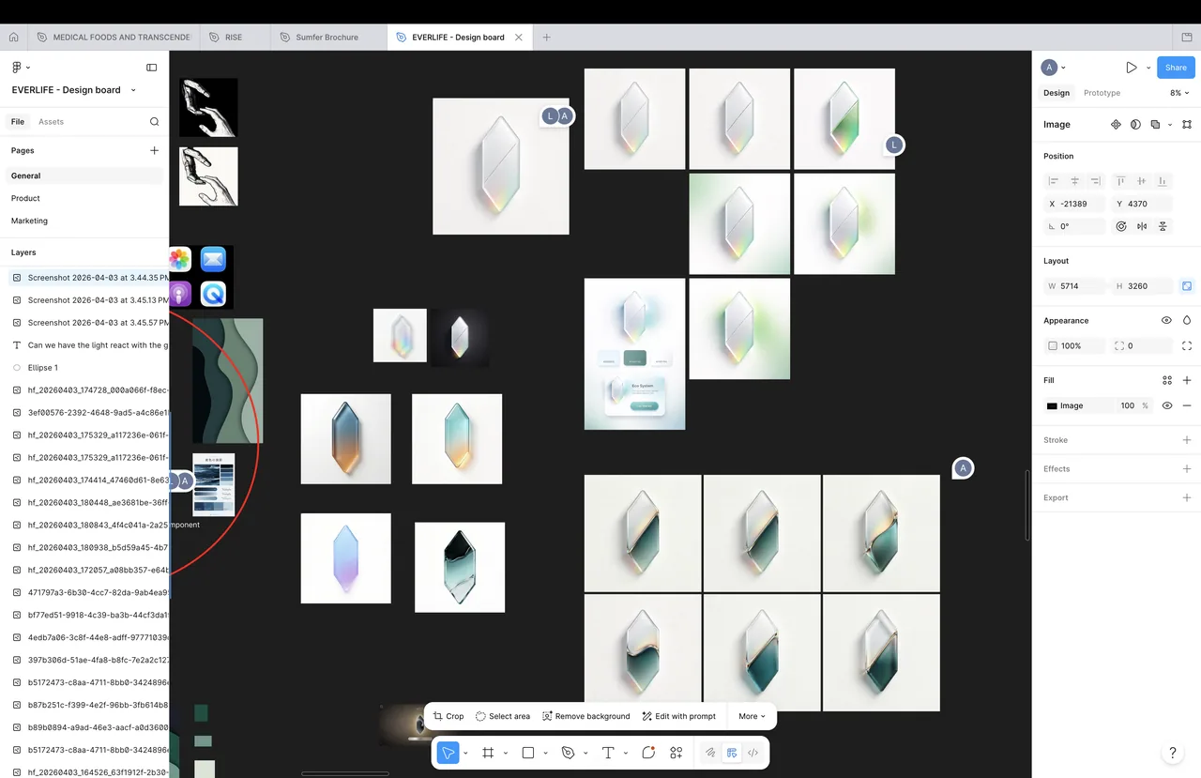Click the black Image fill swatch
1201x778 pixels.
click(1052, 406)
